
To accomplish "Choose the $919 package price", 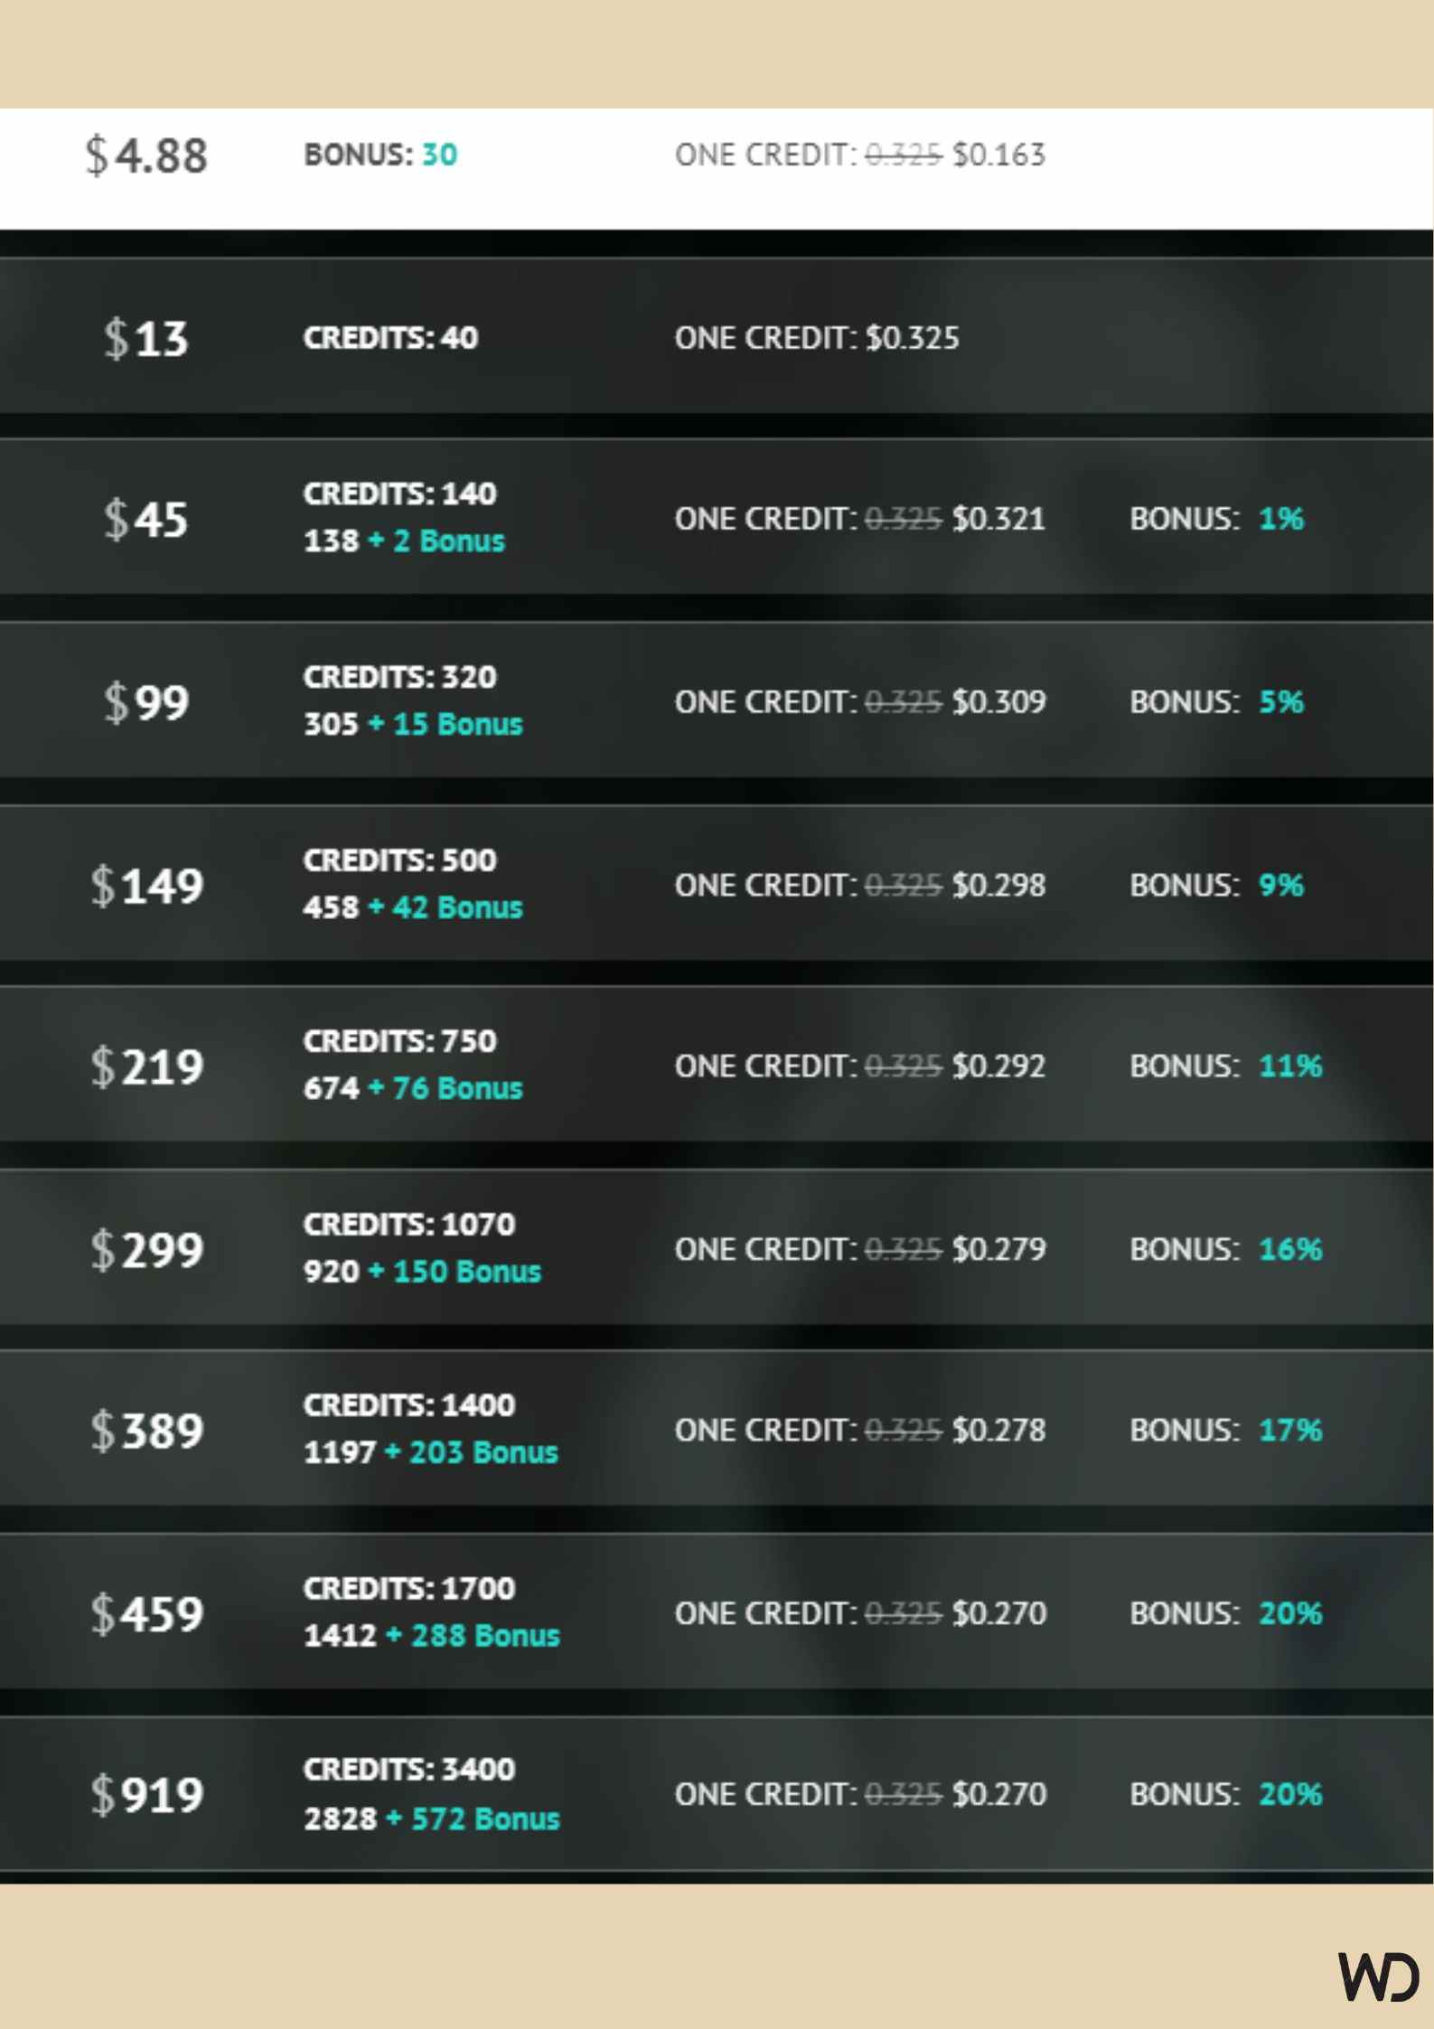I will pyautogui.click(x=147, y=1794).
